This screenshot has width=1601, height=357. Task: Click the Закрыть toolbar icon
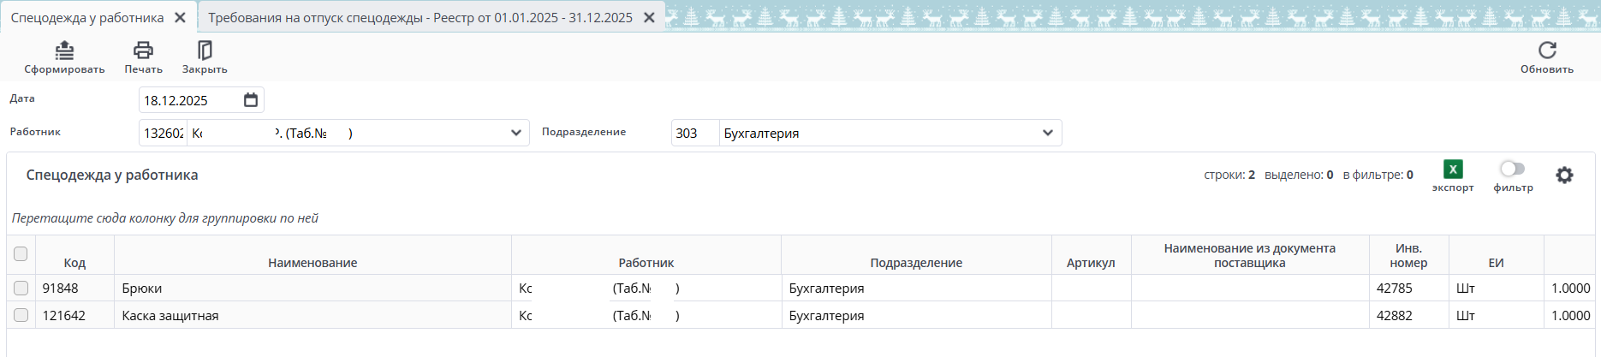click(x=205, y=51)
